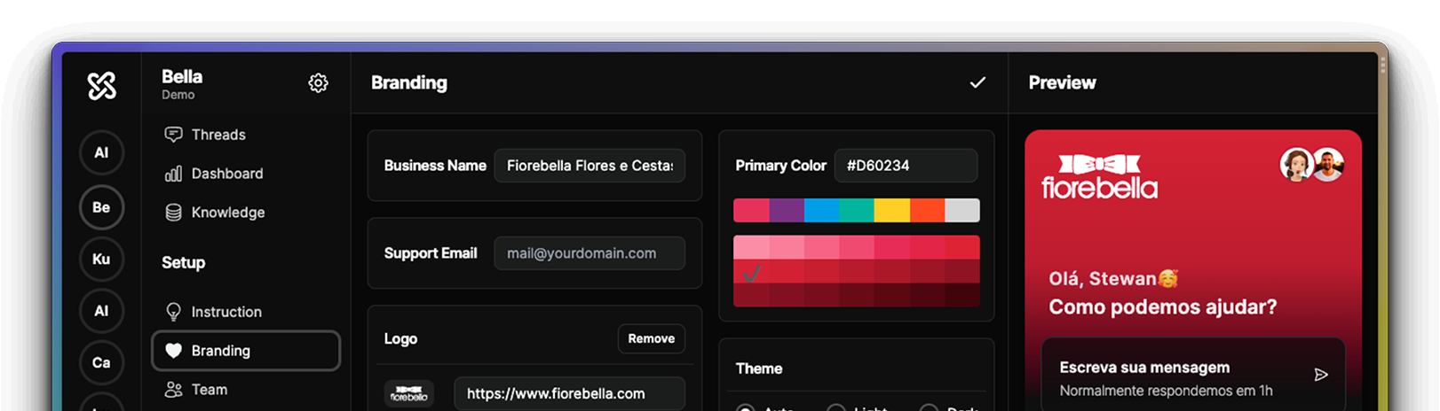Click the send arrow in message preview

point(1321,375)
